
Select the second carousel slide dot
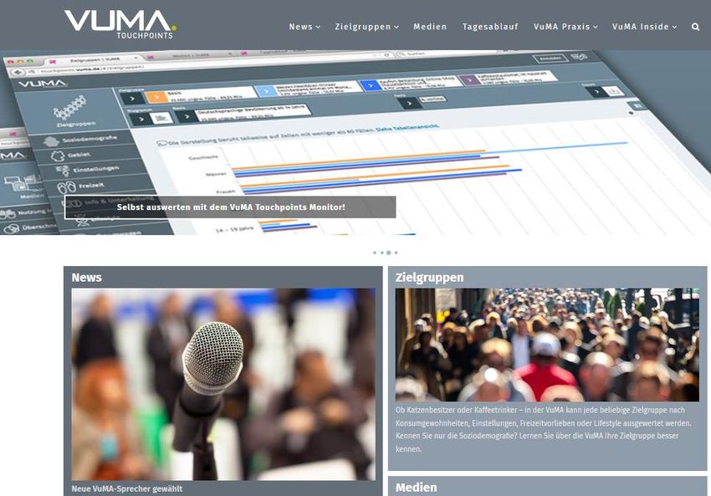pyautogui.click(x=381, y=253)
